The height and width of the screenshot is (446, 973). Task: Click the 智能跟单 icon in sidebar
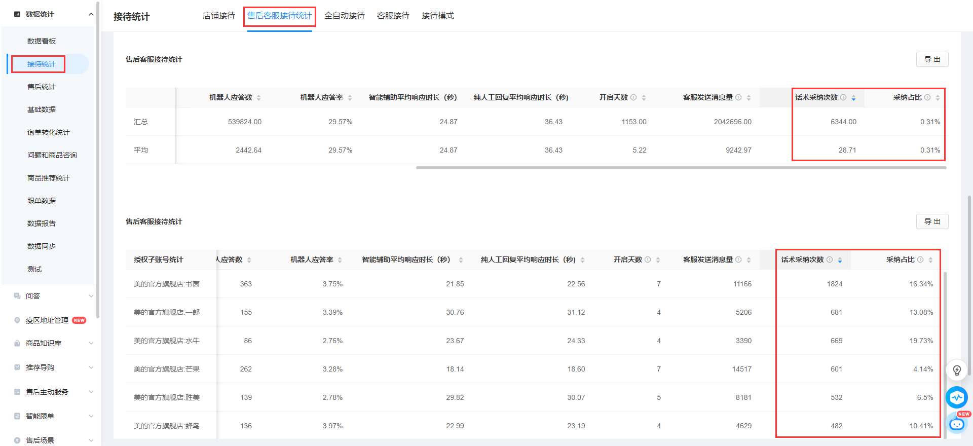pyautogui.click(x=17, y=416)
